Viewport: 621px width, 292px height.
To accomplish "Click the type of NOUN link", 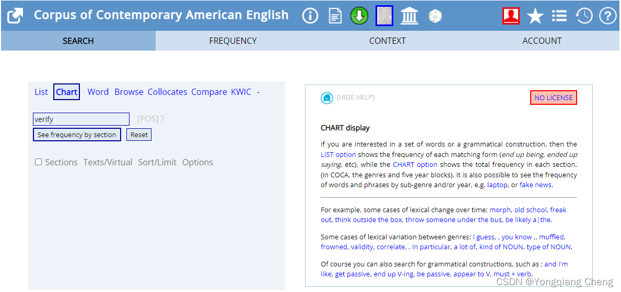I will (x=549, y=247).
